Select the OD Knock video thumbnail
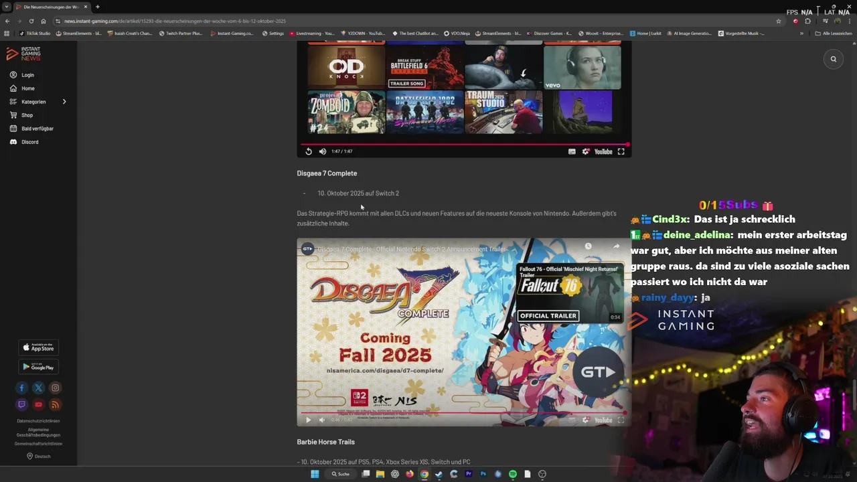 (x=346, y=67)
